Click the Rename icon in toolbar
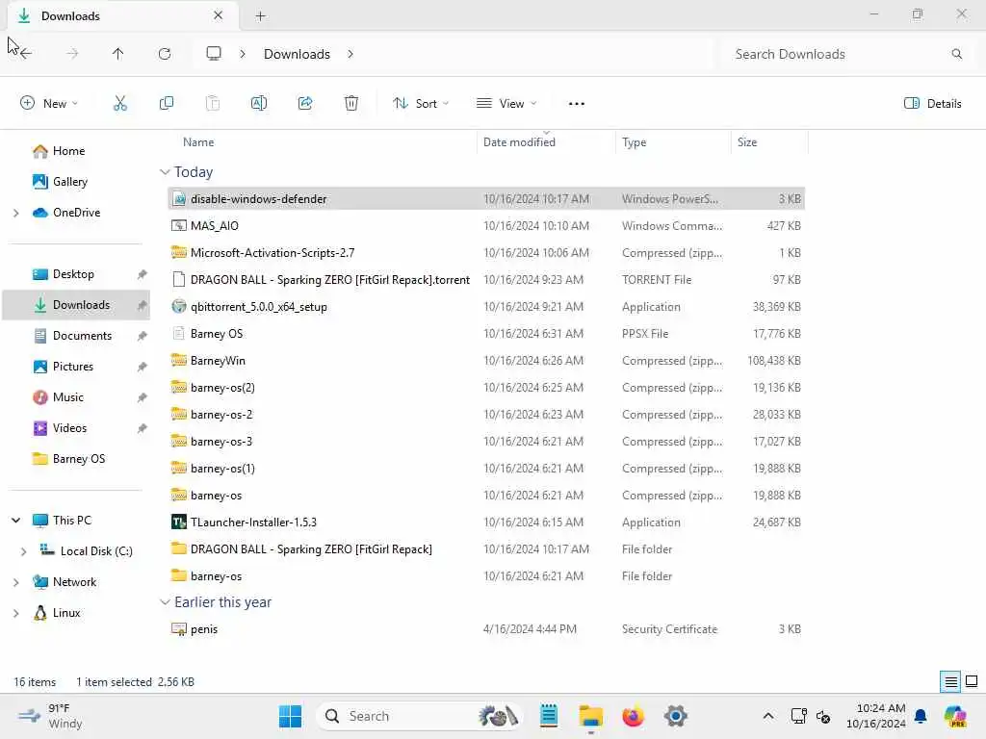Image resolution: width=986 pixels, height=739 pixels. coord(259,104)
